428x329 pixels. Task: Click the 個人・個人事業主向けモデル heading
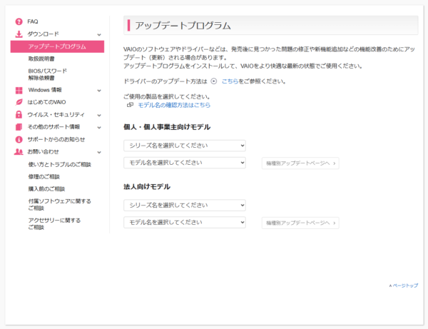pyautogui.click(x=167, y=127)
